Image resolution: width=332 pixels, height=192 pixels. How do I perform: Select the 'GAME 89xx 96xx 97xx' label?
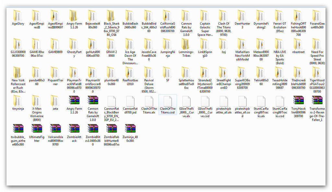[x=37, y=54]
